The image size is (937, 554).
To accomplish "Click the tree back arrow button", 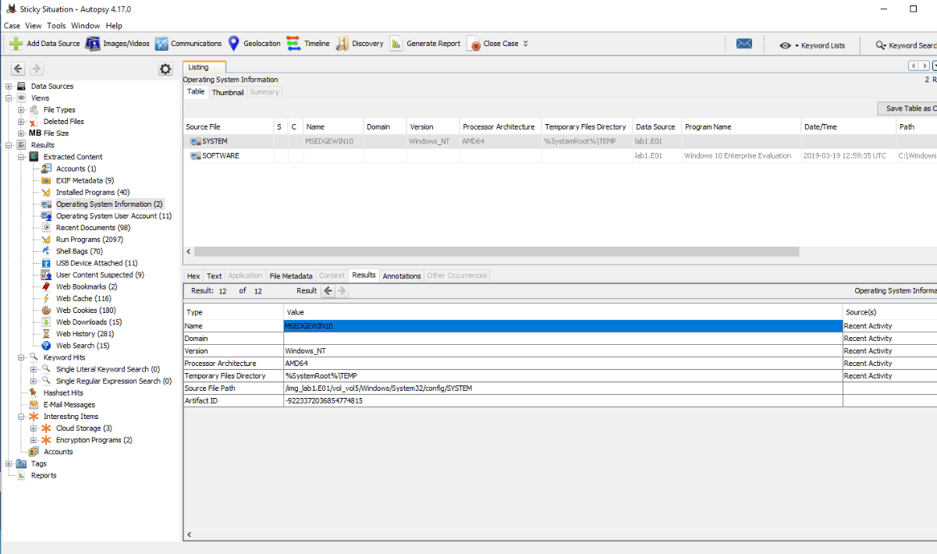I will click(18, 69).
